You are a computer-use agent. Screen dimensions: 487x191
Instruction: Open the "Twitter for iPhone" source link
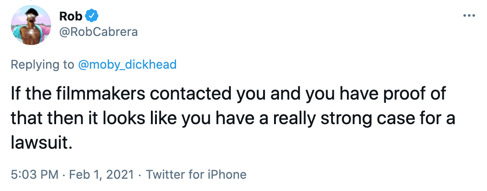point(195,174)
